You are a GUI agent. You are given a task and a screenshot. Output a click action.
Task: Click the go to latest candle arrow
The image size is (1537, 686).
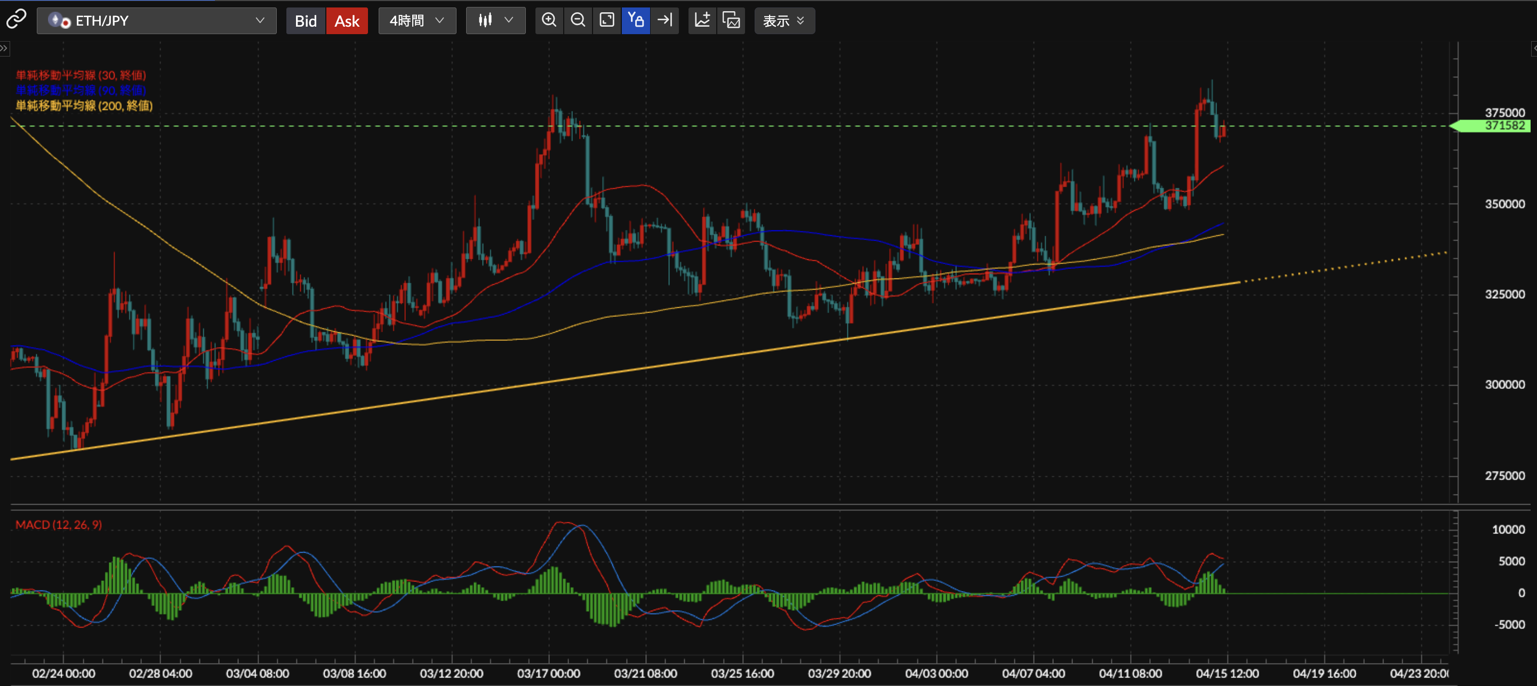click(x=665, y=20)
